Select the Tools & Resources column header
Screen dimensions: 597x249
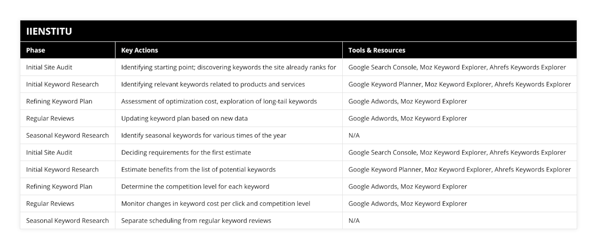click(377, 50)
